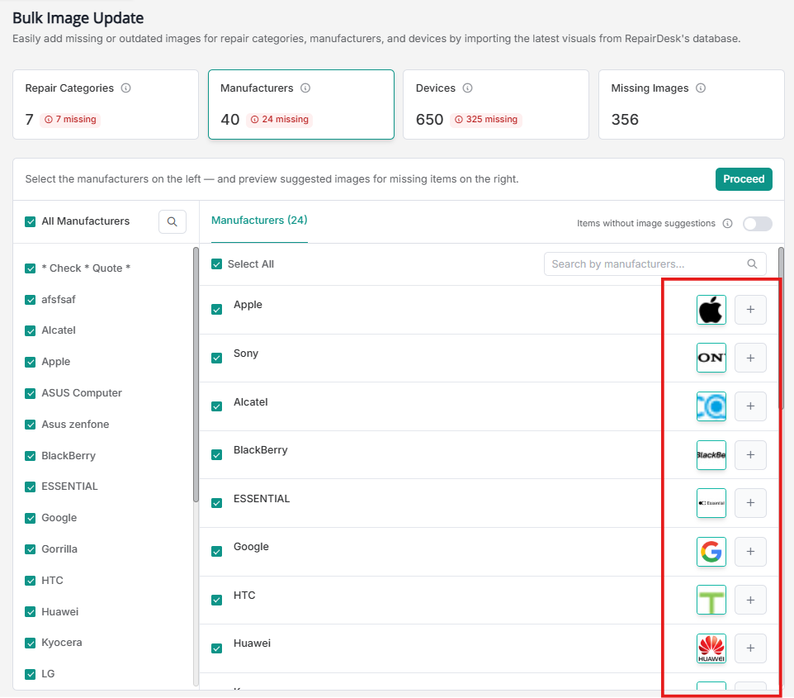The height and width of the screenshot is (698, 794).
Task: Open the Devices summary card
Action: [495, 104]
